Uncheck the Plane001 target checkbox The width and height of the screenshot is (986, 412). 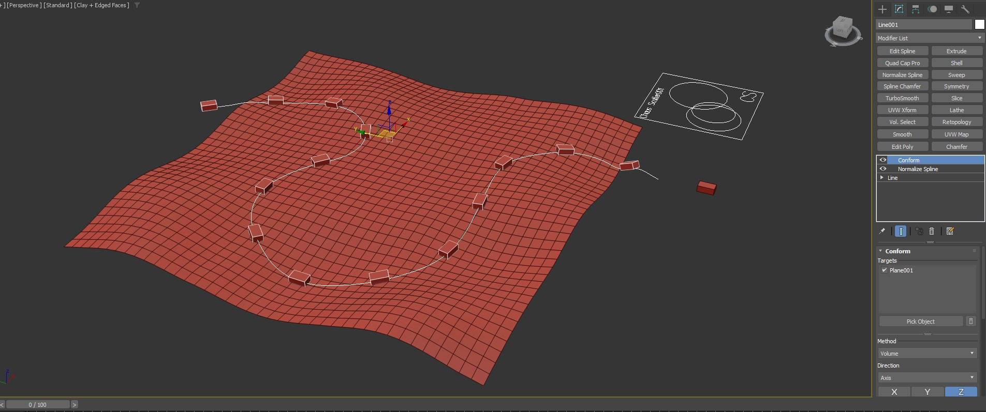[884, 270]
